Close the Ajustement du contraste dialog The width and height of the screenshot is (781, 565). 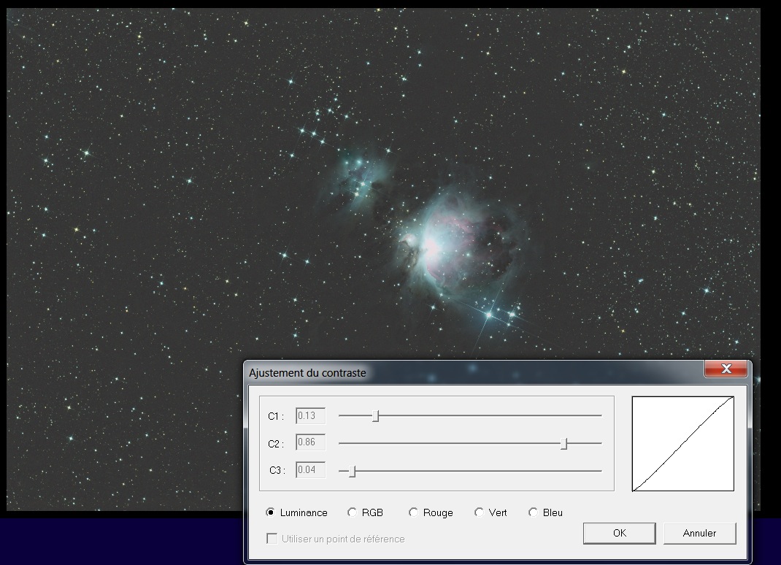coord(726,369)
